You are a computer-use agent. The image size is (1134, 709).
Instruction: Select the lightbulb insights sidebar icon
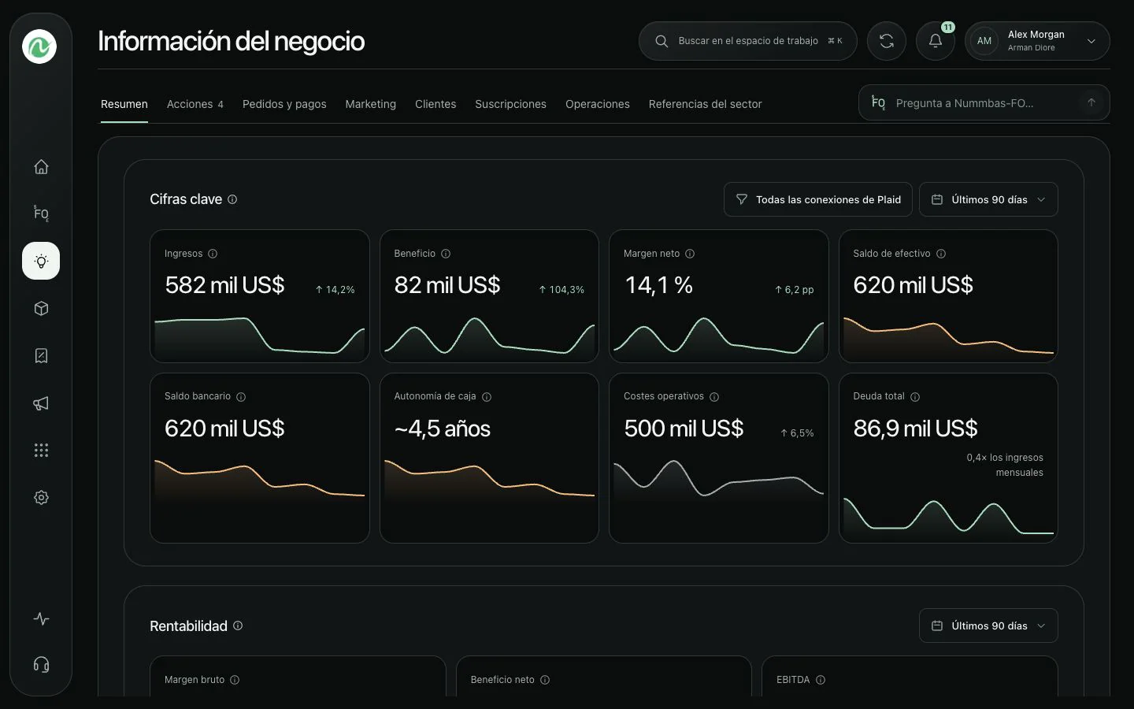click(41, 261)
